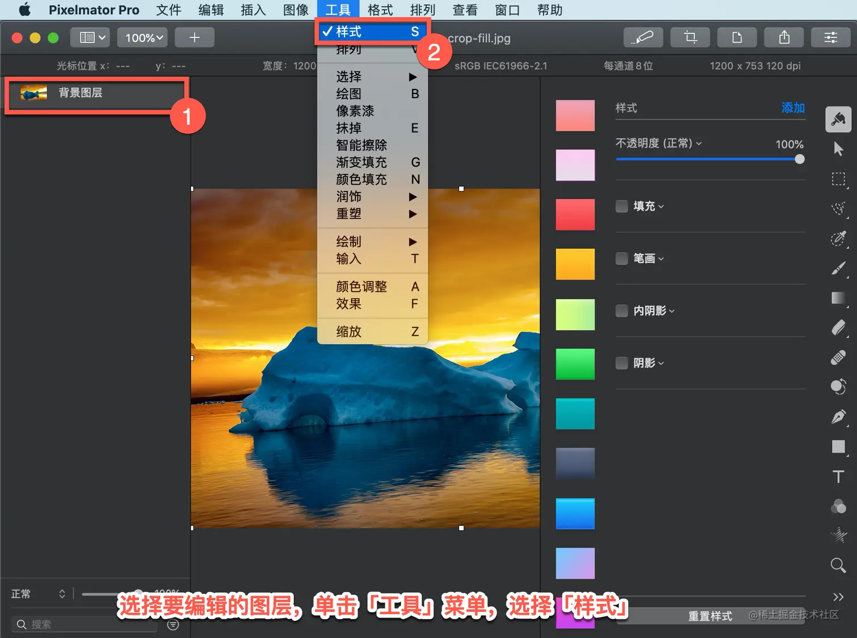857x638 pixels.
Task: Choose 绘图 in the 工具 menu
Action: click(372, 93)
